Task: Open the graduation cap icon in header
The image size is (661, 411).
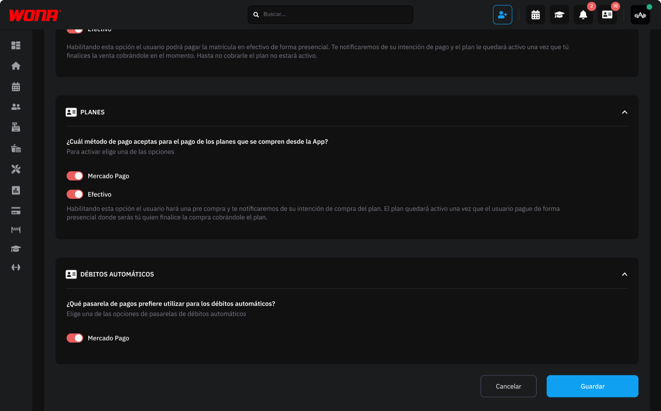Action: (x=559, y=15)
